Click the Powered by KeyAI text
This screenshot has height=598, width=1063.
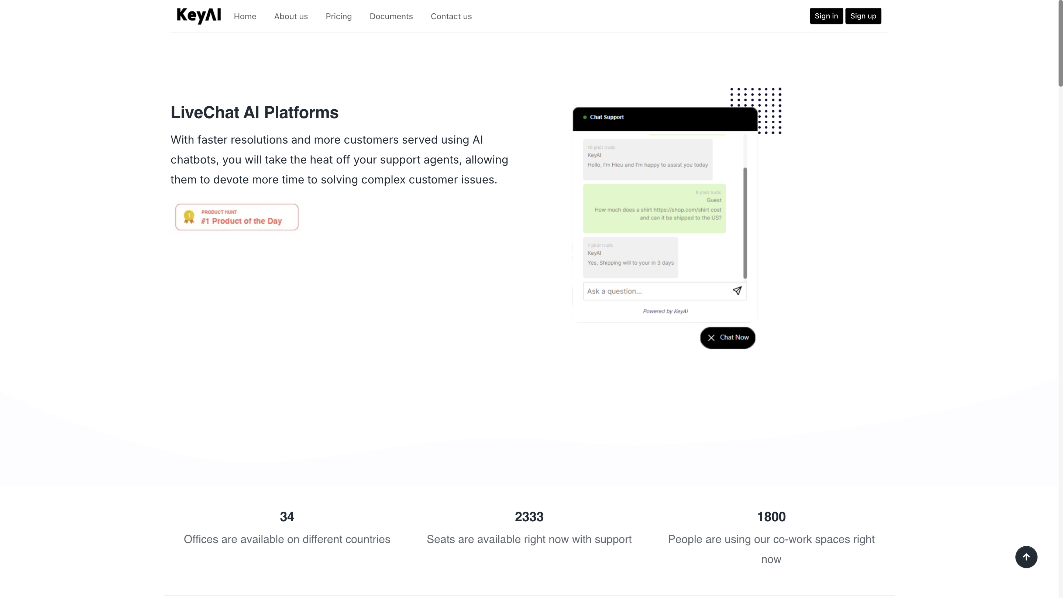665,311
